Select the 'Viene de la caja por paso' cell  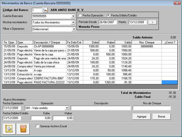50,50
